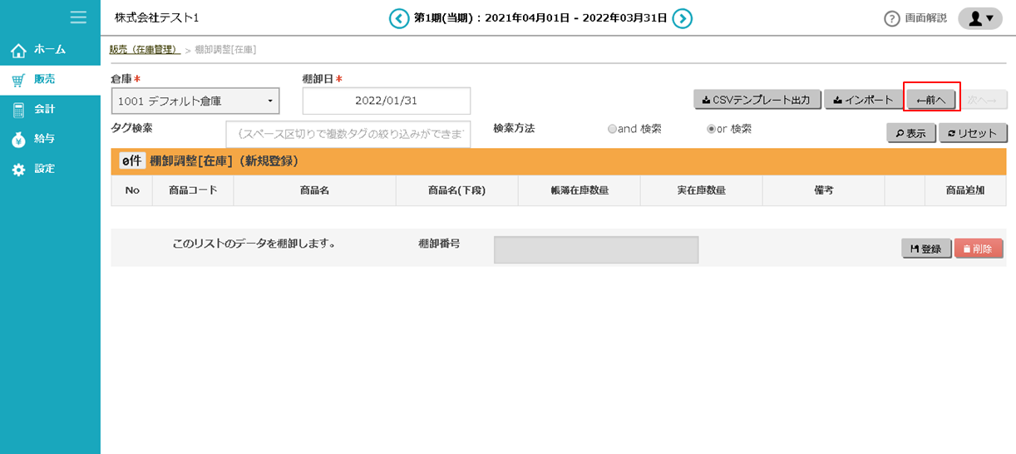The height and width of the screenshot is (454, 1016).
Task: Click the タグ検索 input field
Action: 348,134
